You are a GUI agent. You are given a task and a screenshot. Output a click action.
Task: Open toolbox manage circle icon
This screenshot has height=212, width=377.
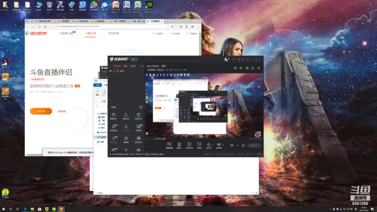[141, 107]
